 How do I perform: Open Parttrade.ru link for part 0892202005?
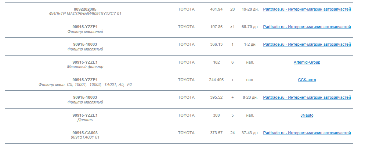tap(307, 9)
